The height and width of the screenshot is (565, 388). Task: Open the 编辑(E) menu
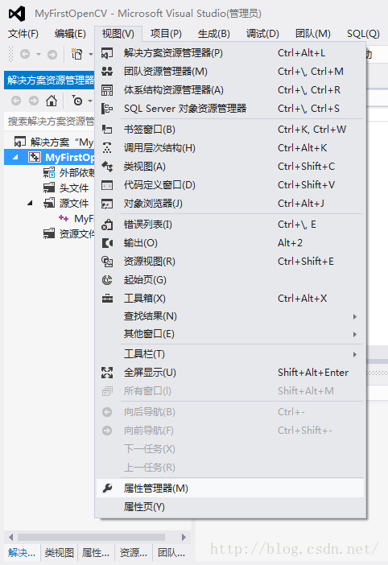pos(70,34)
